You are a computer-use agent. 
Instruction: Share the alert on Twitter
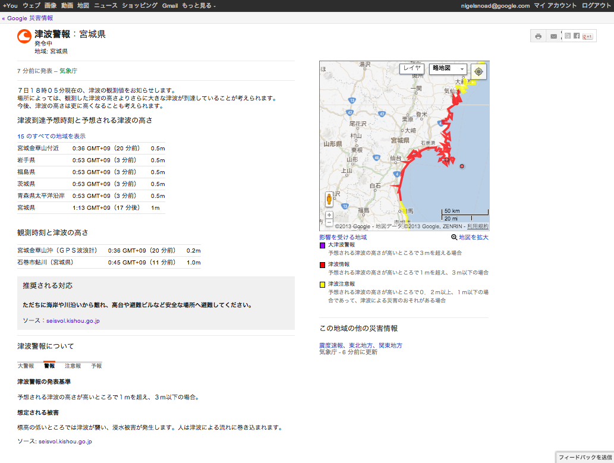(x=568, y=36)
